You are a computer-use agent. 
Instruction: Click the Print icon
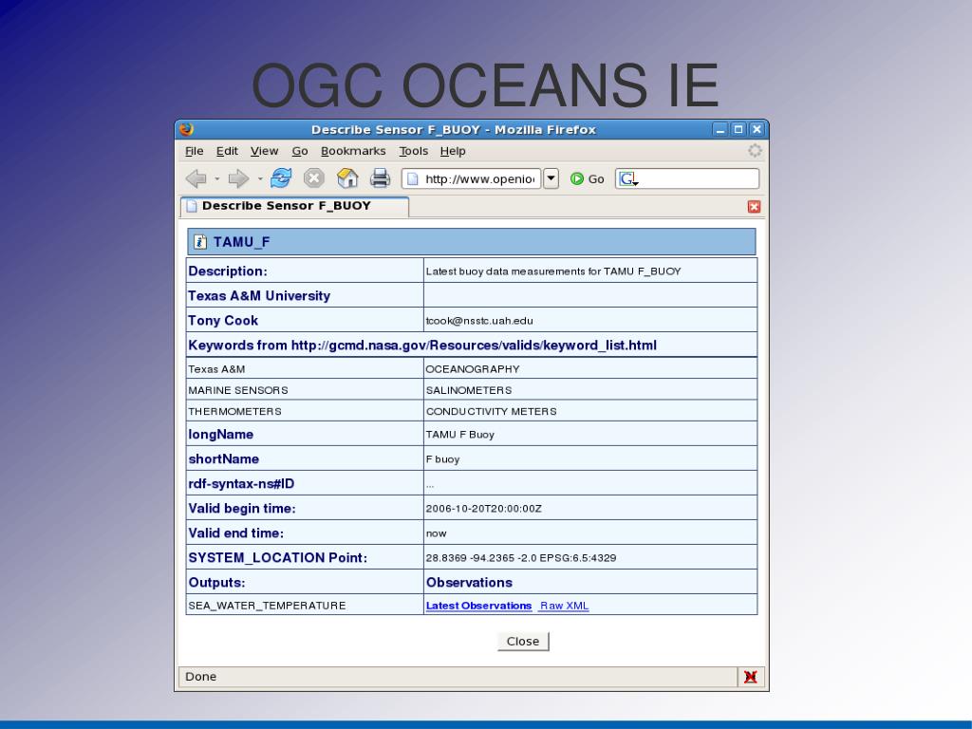point(380,178)
